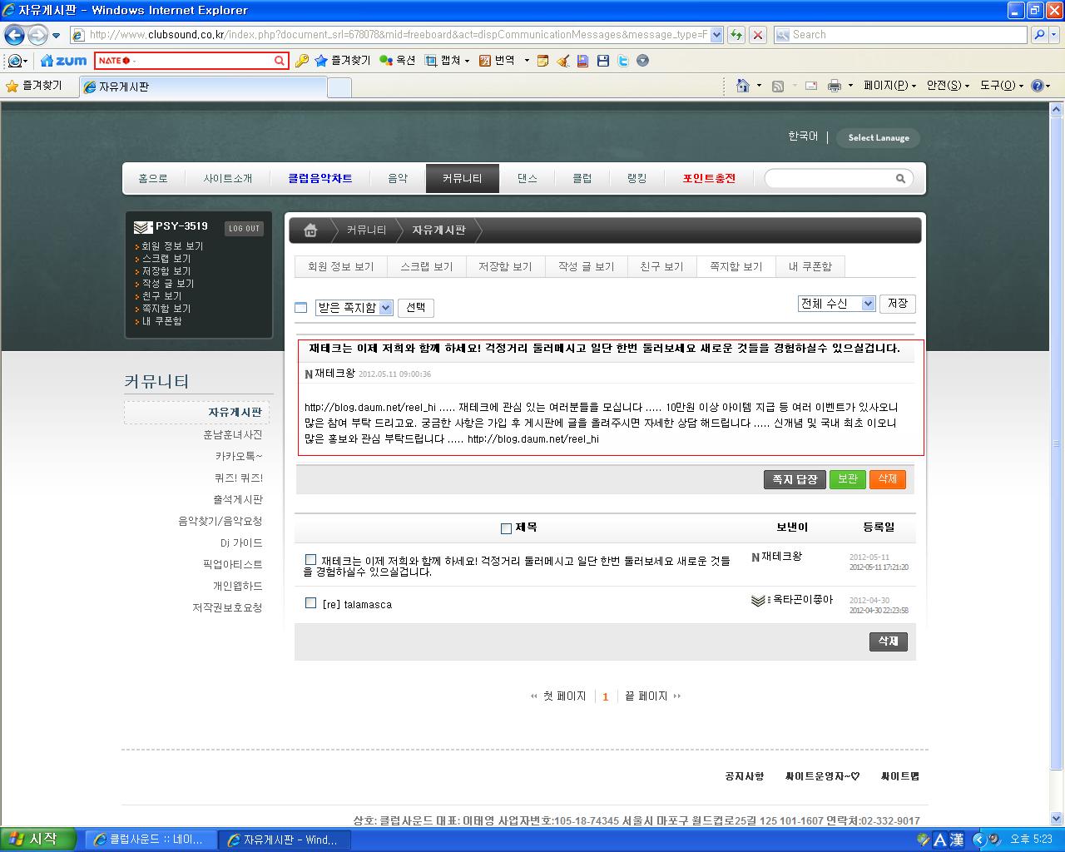Open the 포인트충전 navigation tab
The image size is (1065, 852).
coord(709,178)
